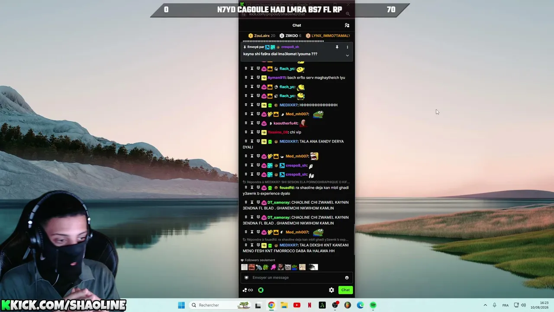Launch YouTube from the taskbar
554x312 pixels.
coord(296,305)
